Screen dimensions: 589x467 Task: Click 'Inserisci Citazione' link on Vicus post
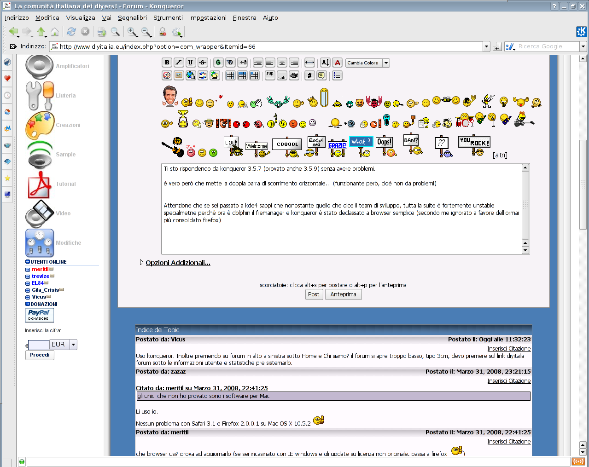pos(509,349)
